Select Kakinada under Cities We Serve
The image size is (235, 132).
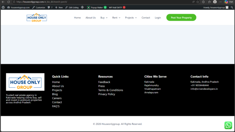(149, 82)
